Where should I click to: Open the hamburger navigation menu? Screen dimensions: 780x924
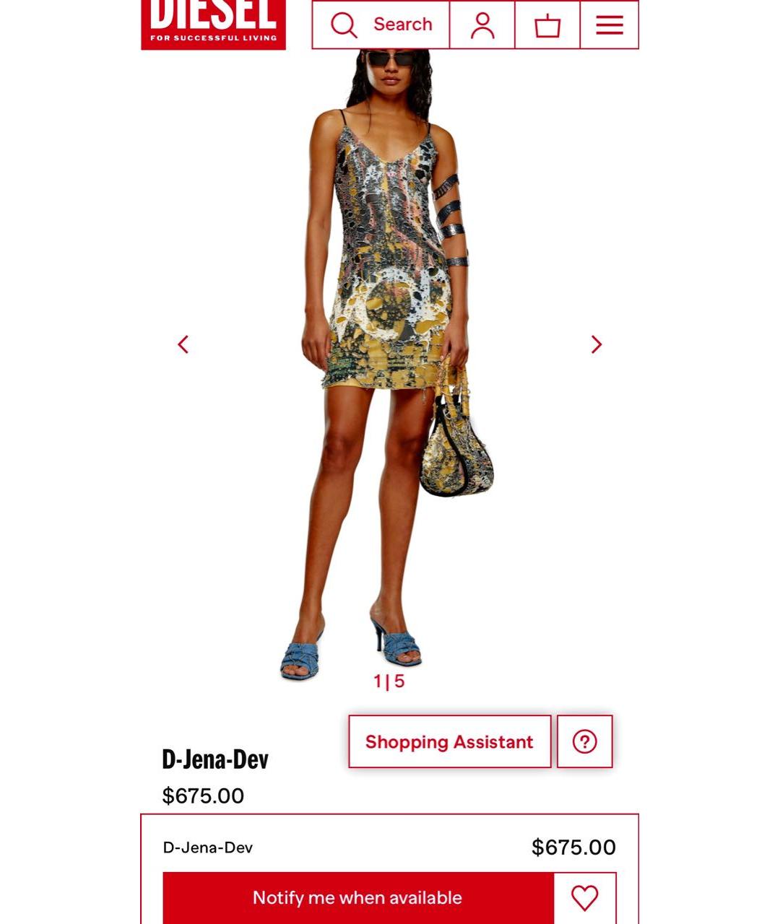pos(610,25)
